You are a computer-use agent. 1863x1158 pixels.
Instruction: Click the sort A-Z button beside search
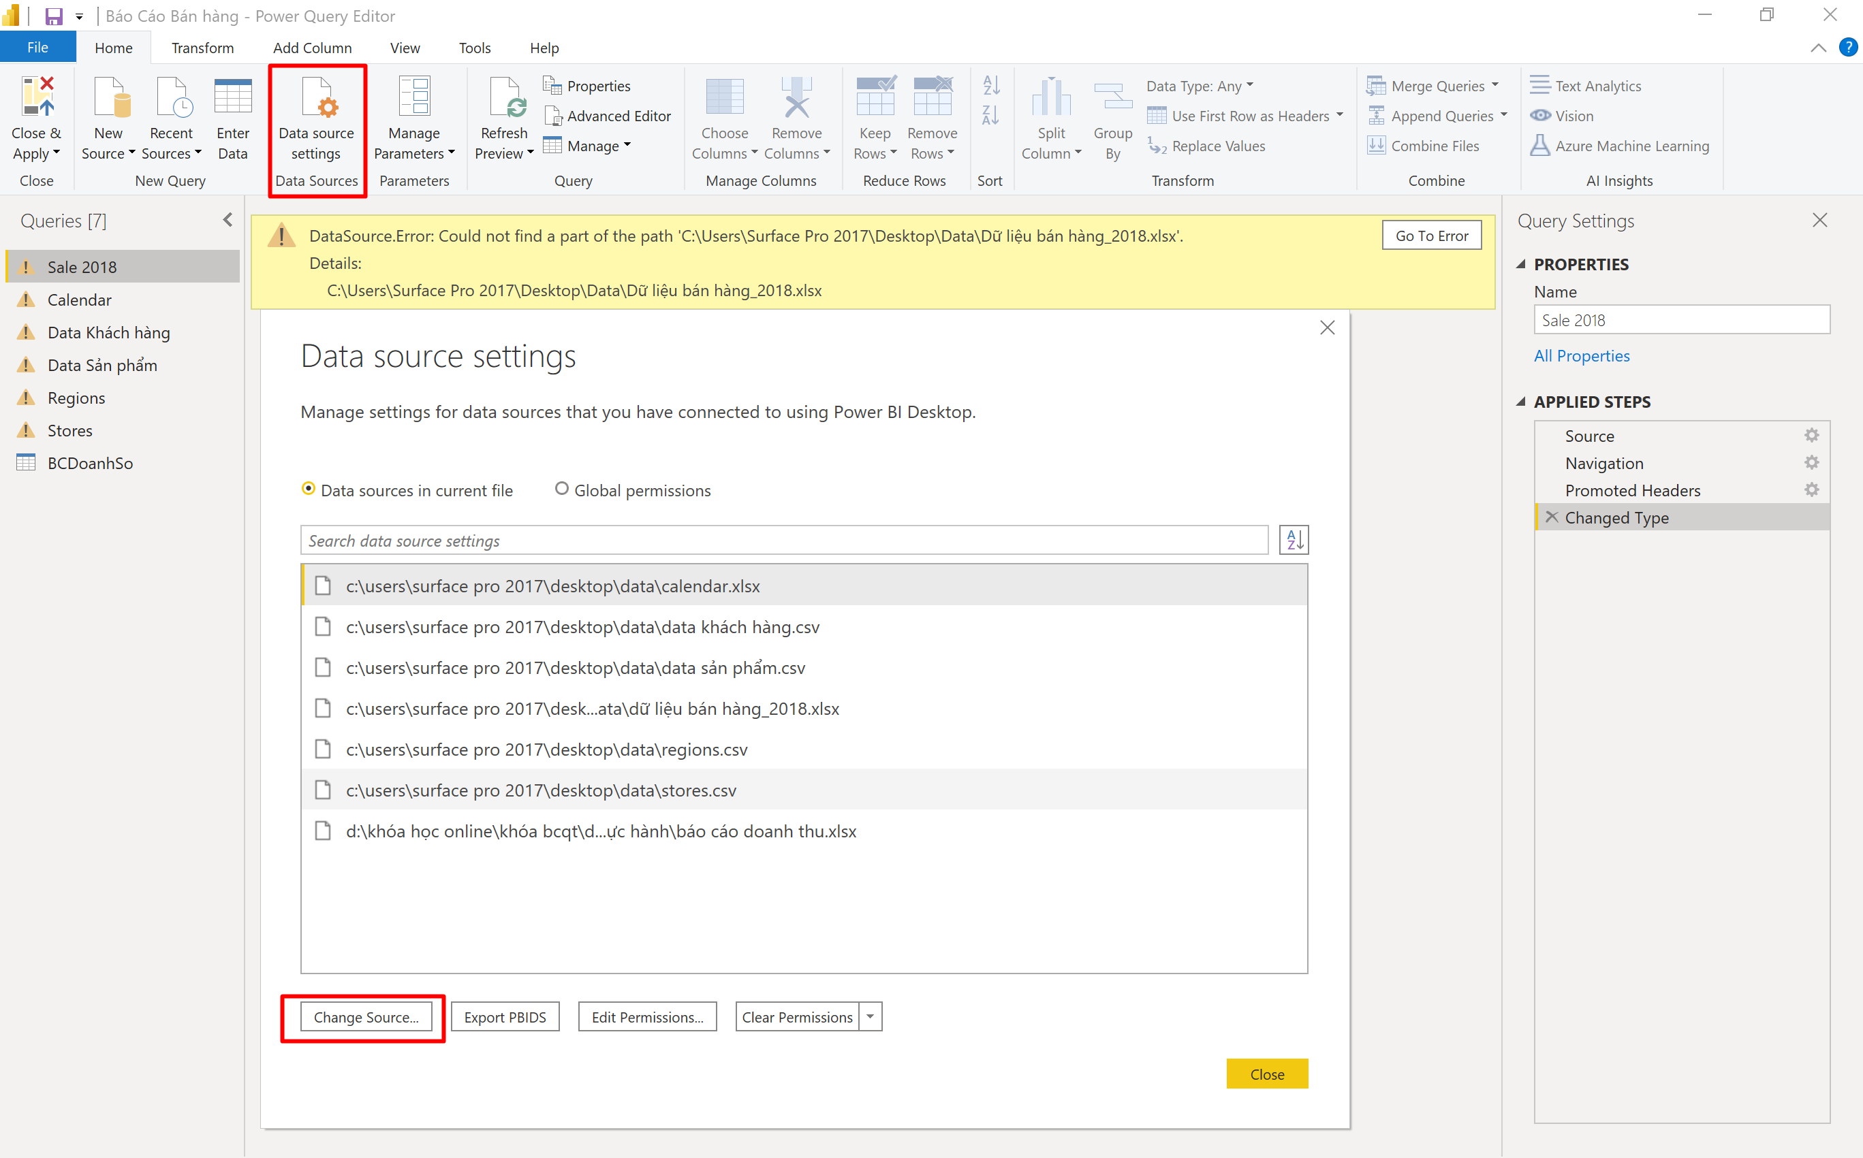pyautogui.click(x=1294, y=540)
